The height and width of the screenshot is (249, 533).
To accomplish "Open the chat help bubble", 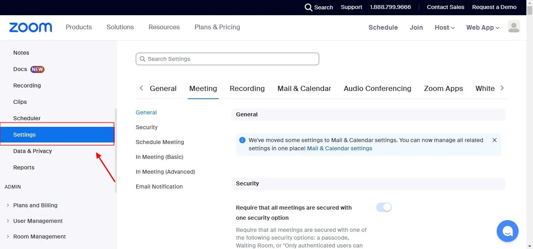I will coord(508,231).
